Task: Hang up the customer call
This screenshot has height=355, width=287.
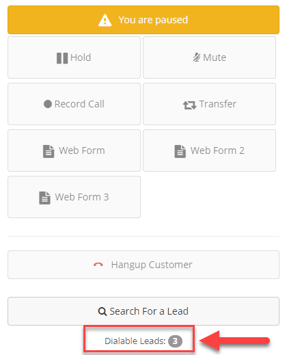Action: click(x=143, y=265)
